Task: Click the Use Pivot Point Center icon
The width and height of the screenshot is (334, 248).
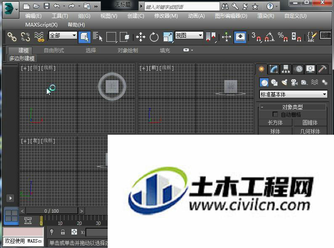Action: [211, 37]
